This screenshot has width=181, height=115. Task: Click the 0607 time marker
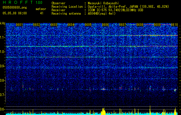(123, 25)
